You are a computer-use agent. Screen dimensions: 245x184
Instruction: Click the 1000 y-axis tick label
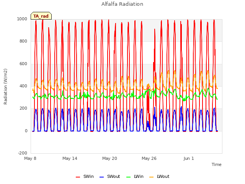(22, 19)
